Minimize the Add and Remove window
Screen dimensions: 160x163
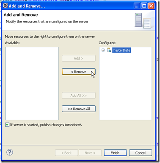tap(137, 6)
